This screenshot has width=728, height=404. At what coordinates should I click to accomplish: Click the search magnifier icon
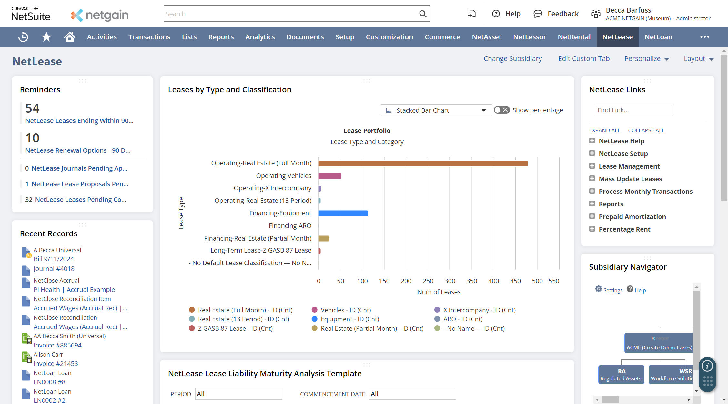(x=423, y=14)
